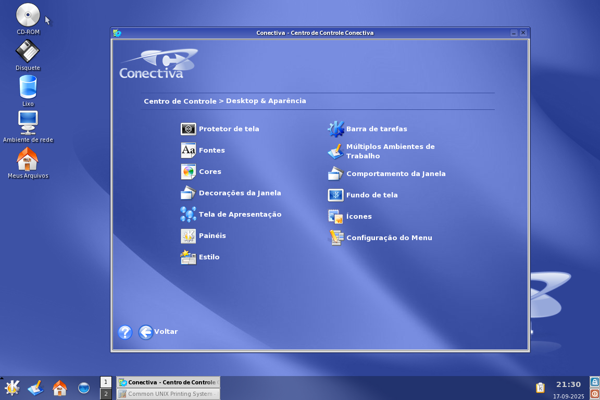Open the Estilo settings
The width and height of the screenshot is (600, 400).
pyautogui.click(x=209, y=257)
